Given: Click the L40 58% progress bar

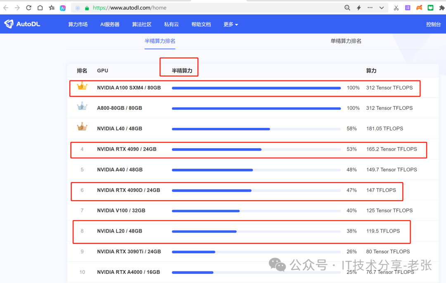Looking at the screenshot, I should click(256, 129).
